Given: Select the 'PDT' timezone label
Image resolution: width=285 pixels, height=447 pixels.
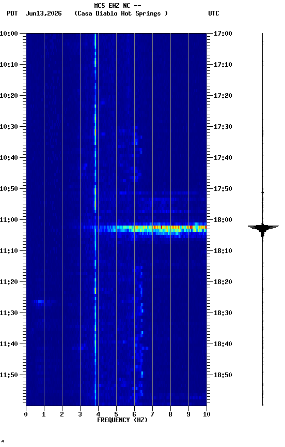Looking at the screenshot, I should coord(12,13).
